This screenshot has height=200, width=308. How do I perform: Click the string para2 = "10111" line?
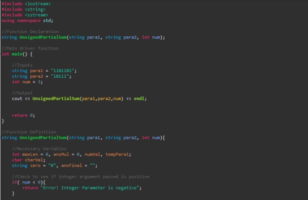pyautogui.click(x=42, y=77)
